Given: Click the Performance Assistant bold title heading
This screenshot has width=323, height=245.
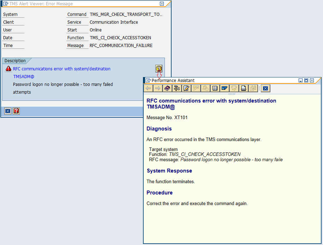Looking at the screenshot, I should (x=211, y=104).
